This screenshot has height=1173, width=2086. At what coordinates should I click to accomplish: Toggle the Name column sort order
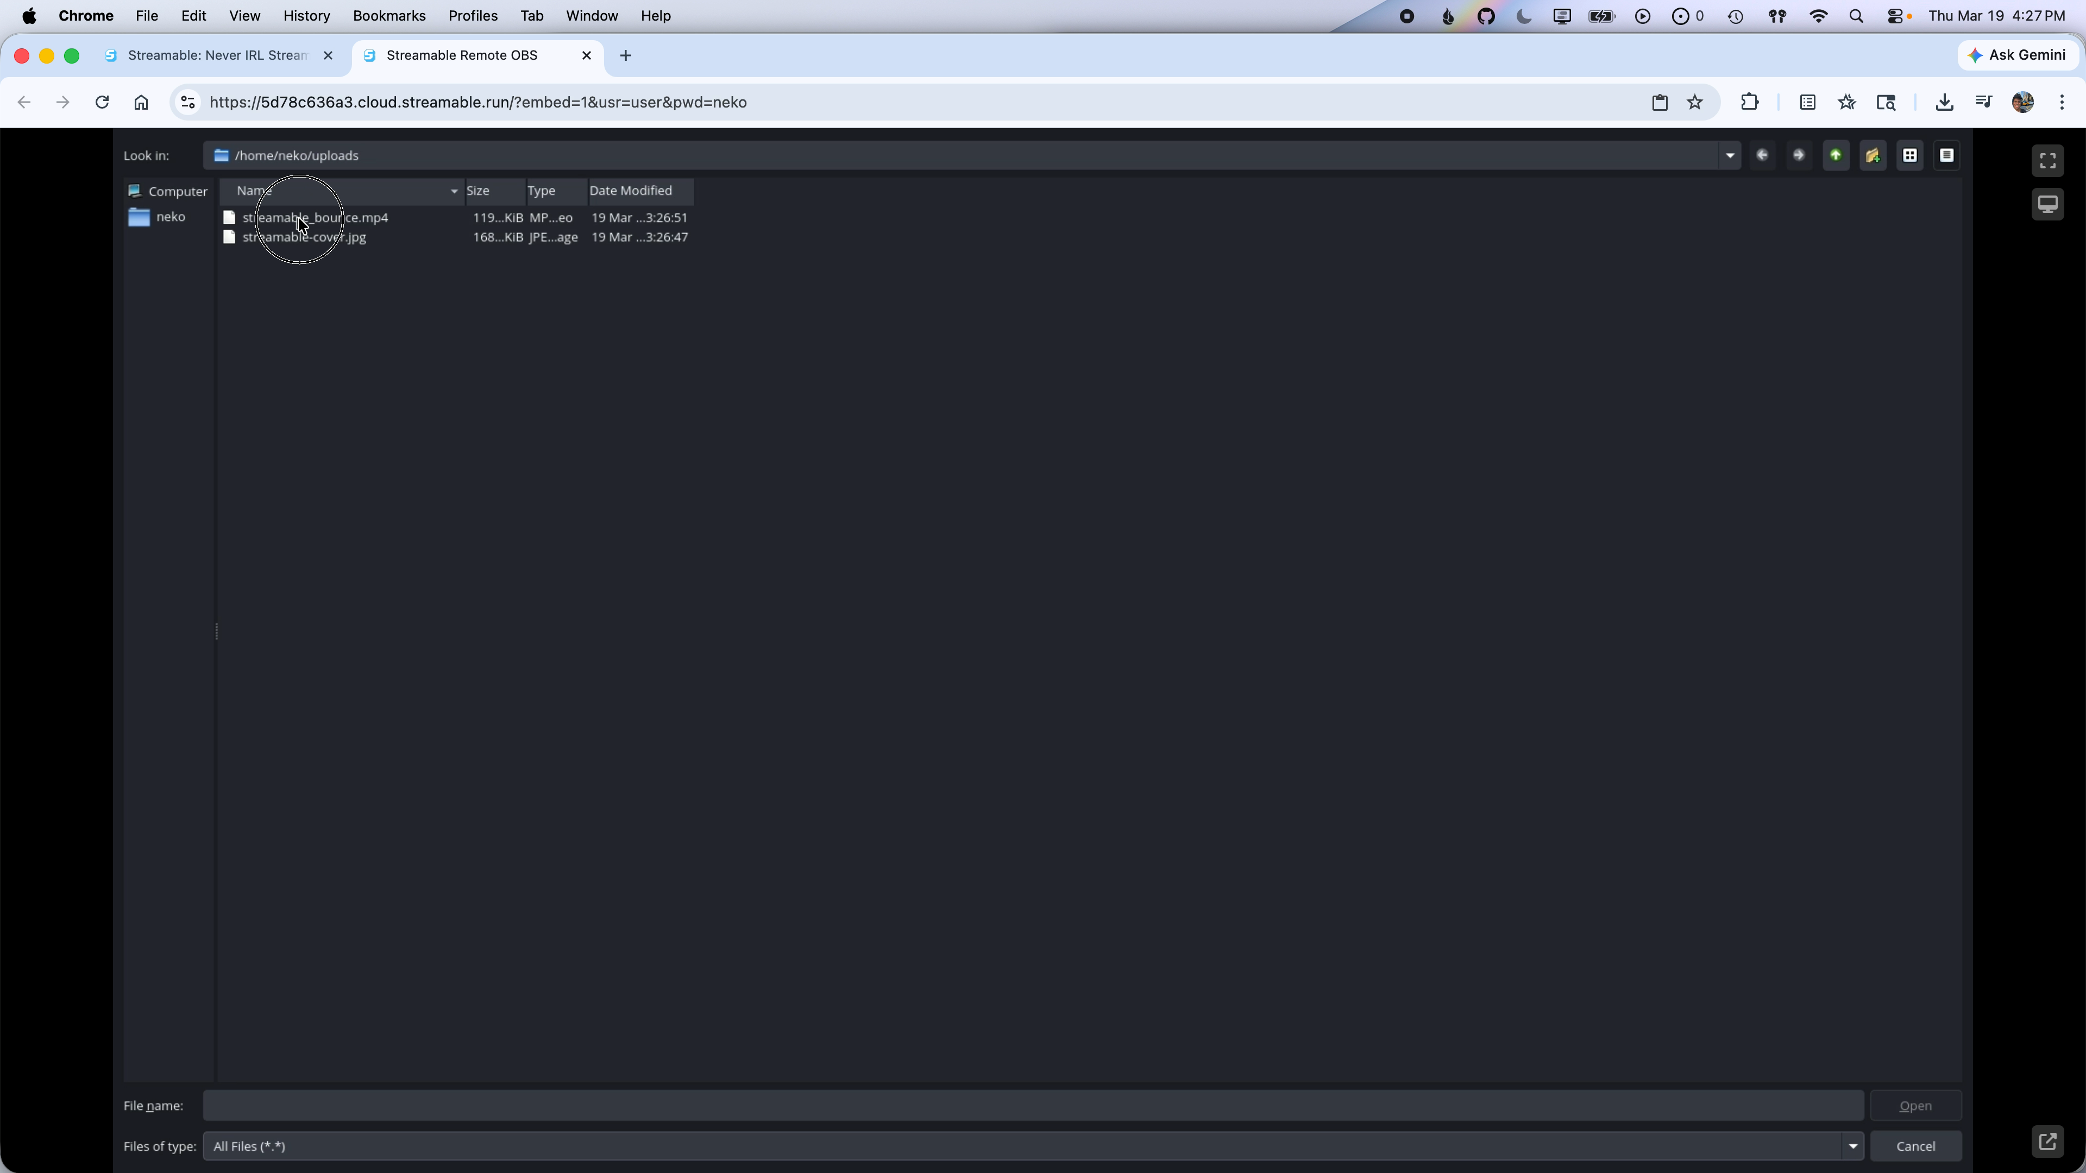click(340, 191)
